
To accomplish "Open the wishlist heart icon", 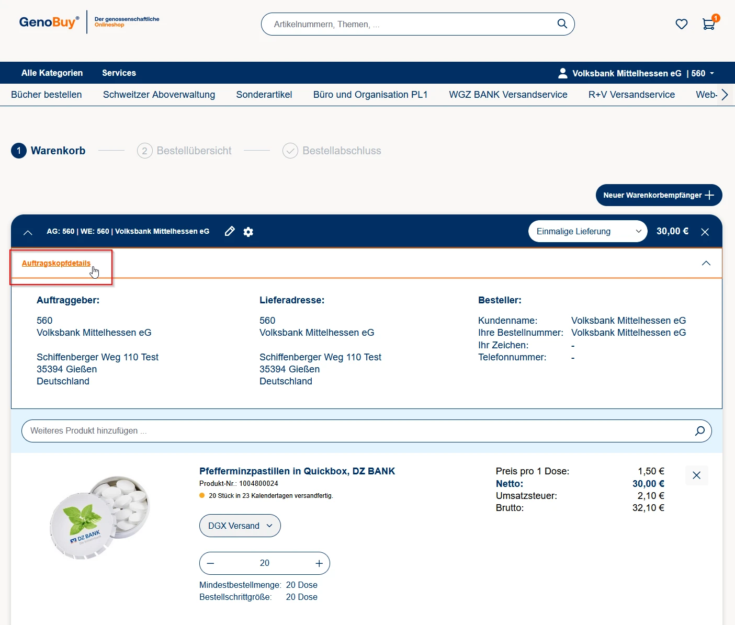I will (681, 24).
